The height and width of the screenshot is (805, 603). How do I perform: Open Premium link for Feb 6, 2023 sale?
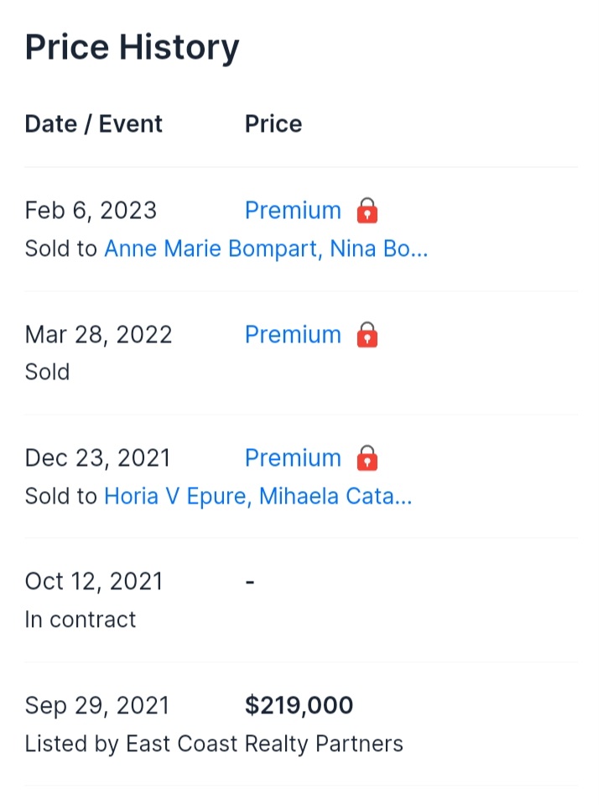click(293, 211)
